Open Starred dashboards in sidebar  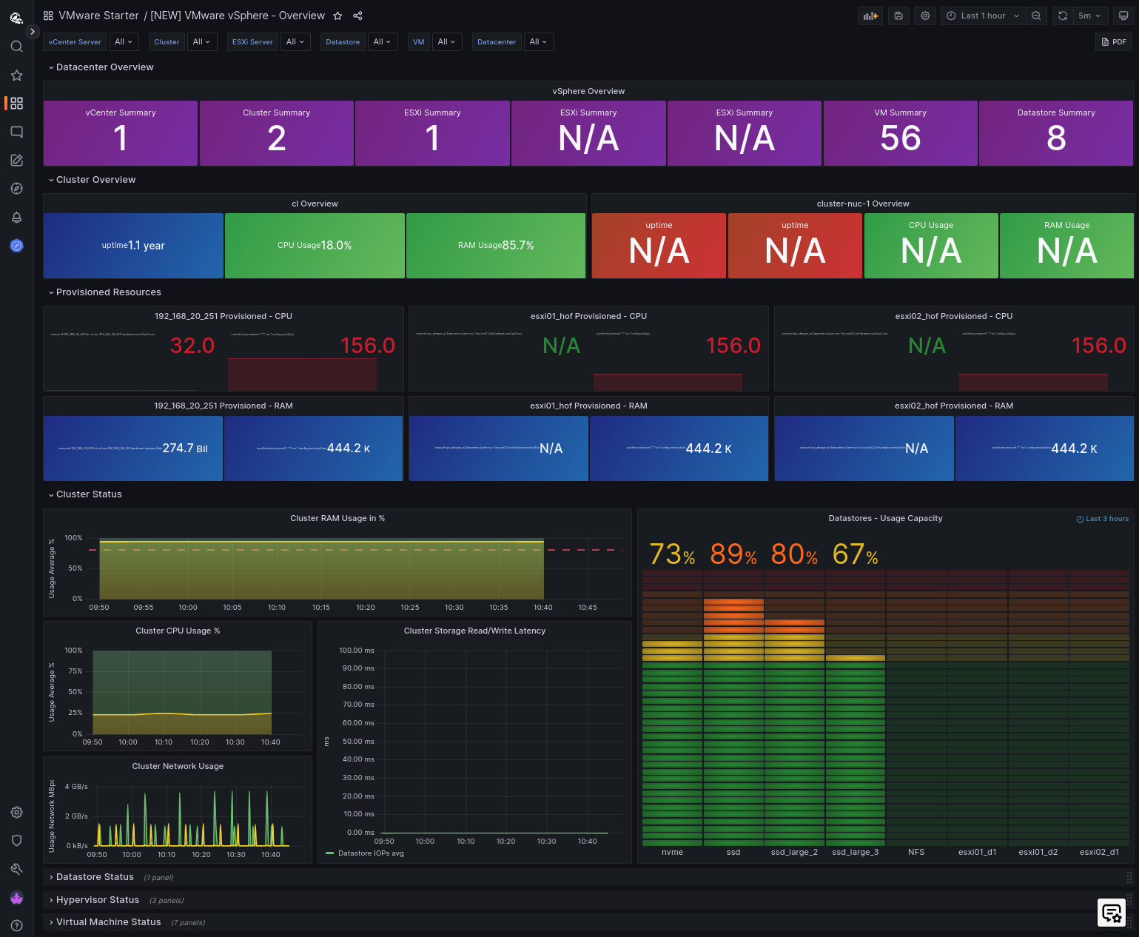[16, 75]
